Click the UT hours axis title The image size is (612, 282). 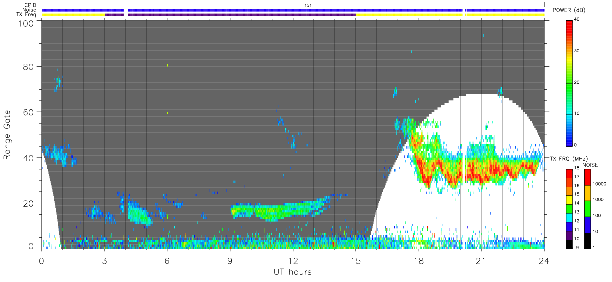pos(293,272)
